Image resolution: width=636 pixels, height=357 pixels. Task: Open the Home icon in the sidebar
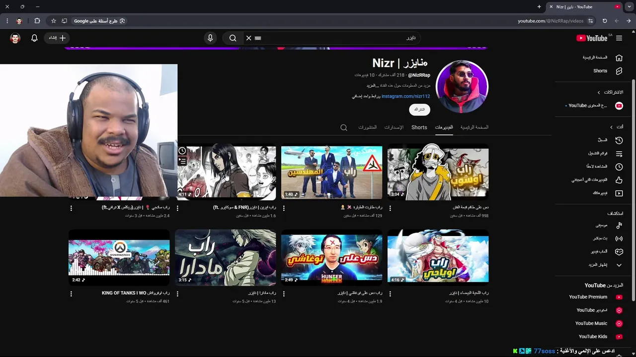(619, 58)
